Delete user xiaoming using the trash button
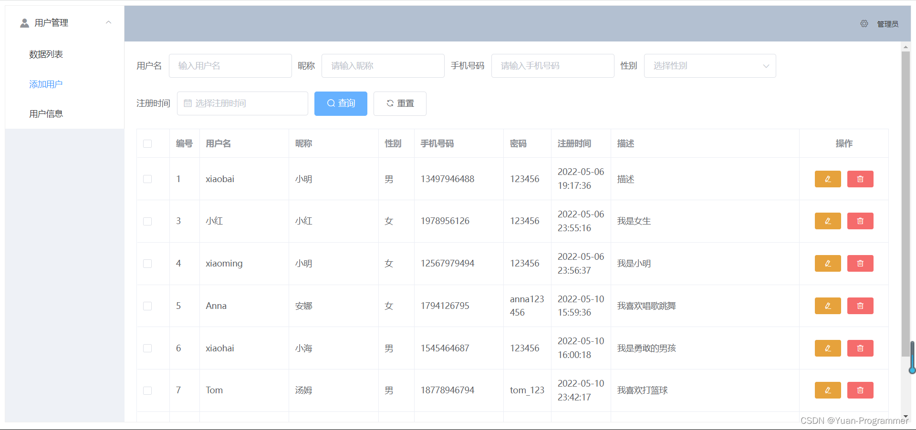Image resolution: width=916 pixels, height=430 pixels. click(x=860, y=263)
